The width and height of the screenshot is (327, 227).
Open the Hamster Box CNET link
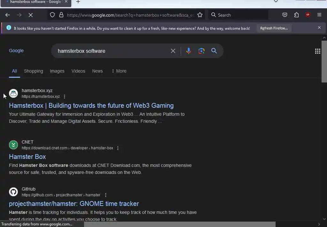pos(27,157)
